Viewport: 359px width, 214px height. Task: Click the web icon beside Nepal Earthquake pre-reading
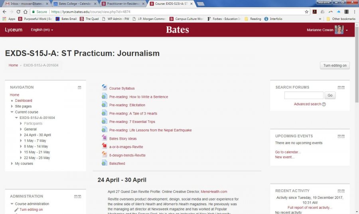coord(105,130)
